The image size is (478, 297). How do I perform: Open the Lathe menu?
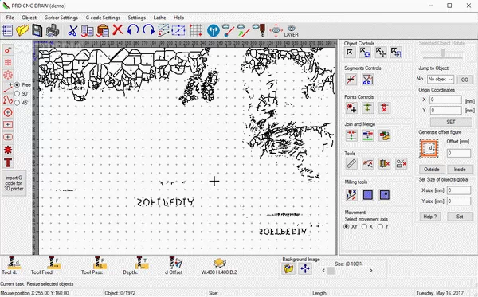(x=159, y=18)
